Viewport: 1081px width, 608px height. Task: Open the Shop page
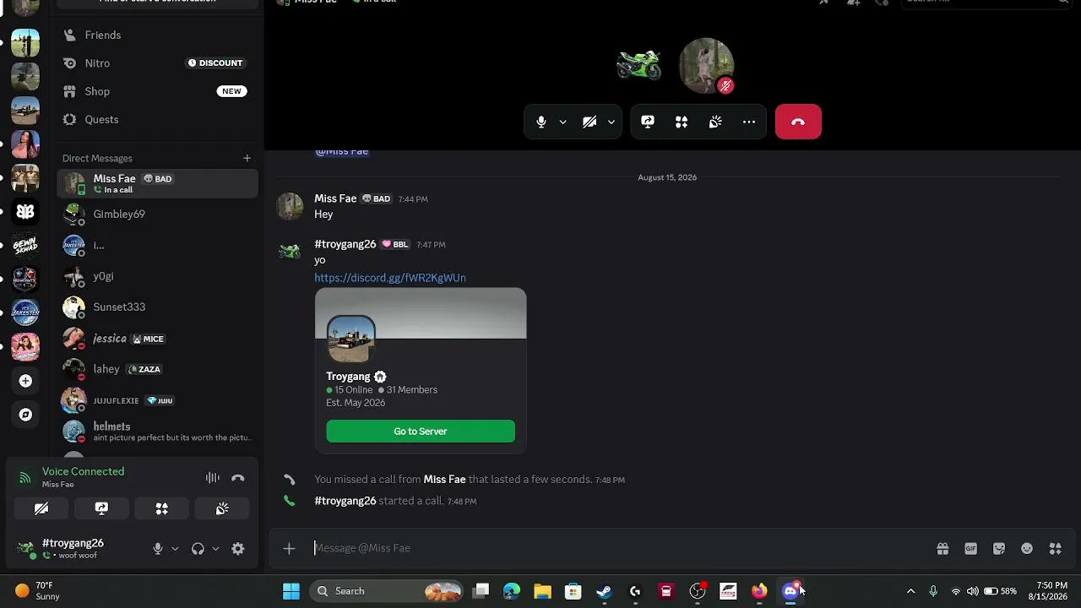click(157, 91)
